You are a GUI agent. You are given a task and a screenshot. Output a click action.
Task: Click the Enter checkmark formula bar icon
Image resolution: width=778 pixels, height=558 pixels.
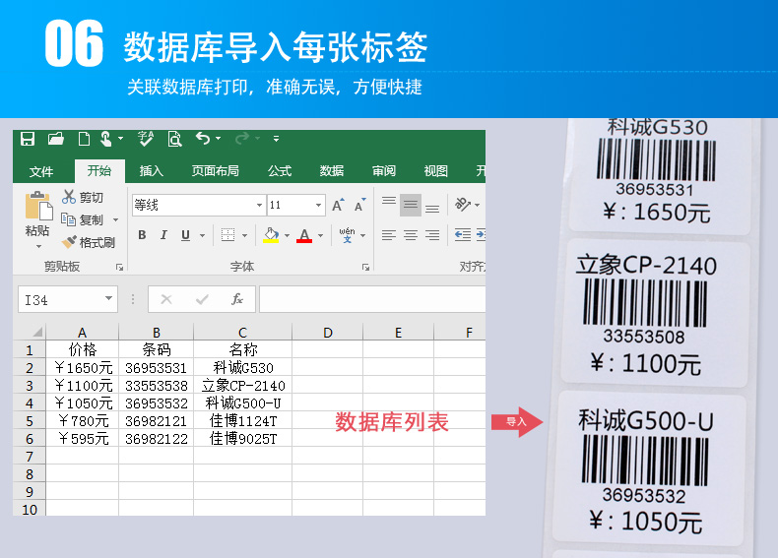tap(202, 299)
